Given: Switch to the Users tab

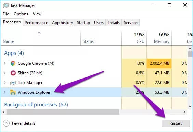Looking at the screenshot, I should pyautogui.click(x=99, y=23).
